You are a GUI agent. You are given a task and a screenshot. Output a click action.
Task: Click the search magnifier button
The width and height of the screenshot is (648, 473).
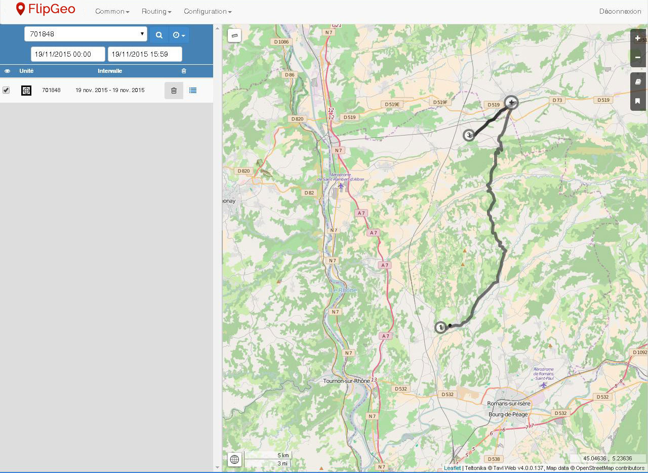[159, 35]
